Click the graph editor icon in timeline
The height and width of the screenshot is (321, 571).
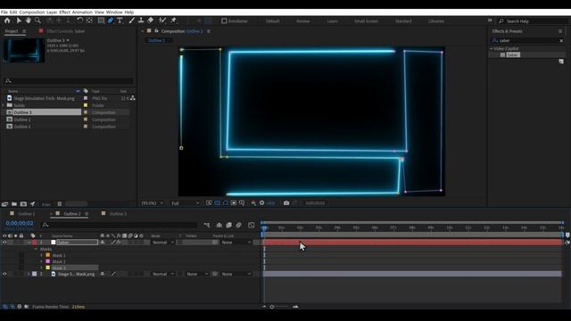pos(252,226)
